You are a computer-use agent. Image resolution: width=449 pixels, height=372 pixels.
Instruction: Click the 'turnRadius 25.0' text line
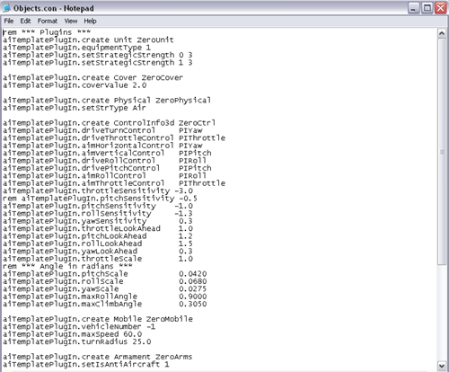pos(77,341)
